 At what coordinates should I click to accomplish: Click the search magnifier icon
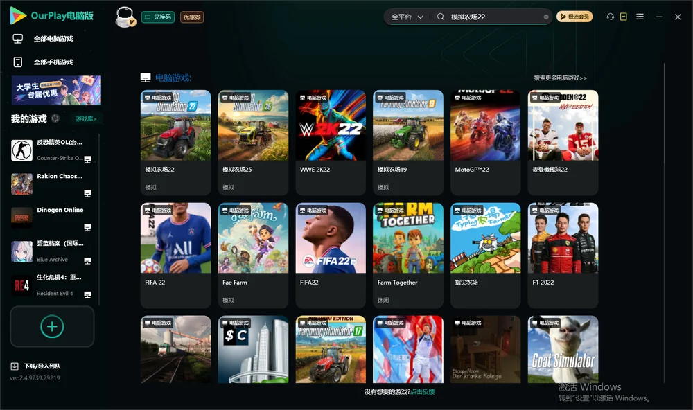[441, 17]
